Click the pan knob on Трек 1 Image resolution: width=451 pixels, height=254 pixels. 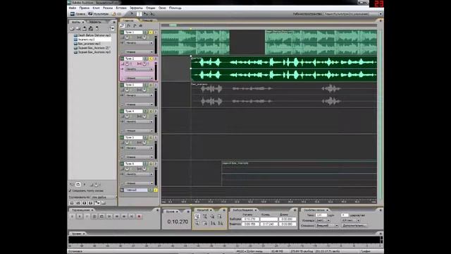tap(144, 37)
